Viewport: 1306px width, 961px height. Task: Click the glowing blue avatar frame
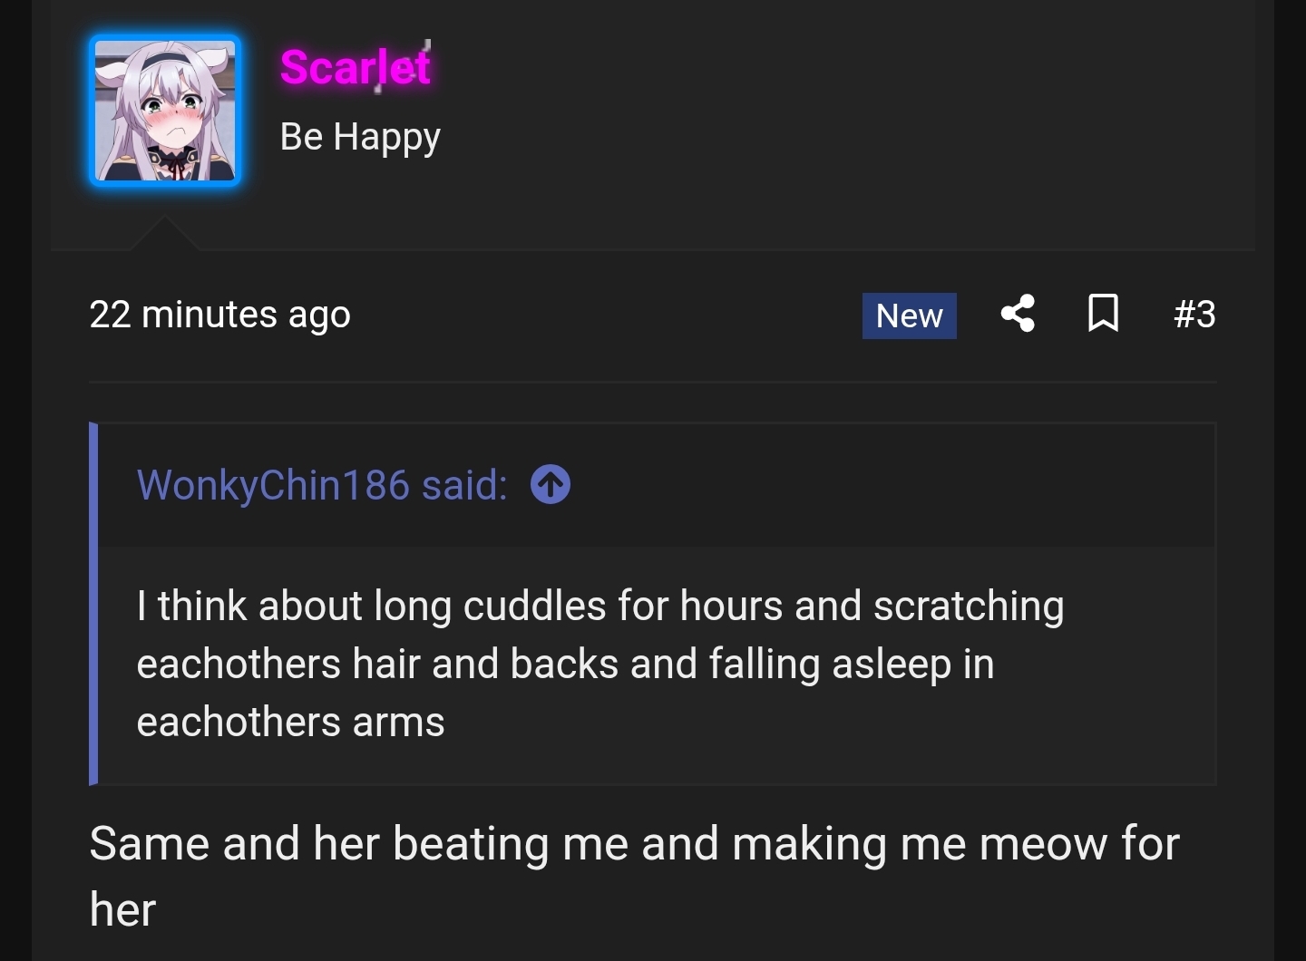[165, 111]
